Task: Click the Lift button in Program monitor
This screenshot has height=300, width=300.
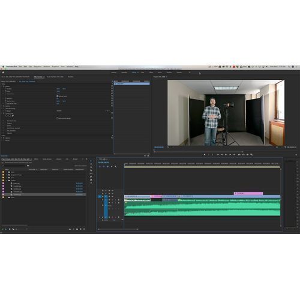Action: tap(239, 155)
